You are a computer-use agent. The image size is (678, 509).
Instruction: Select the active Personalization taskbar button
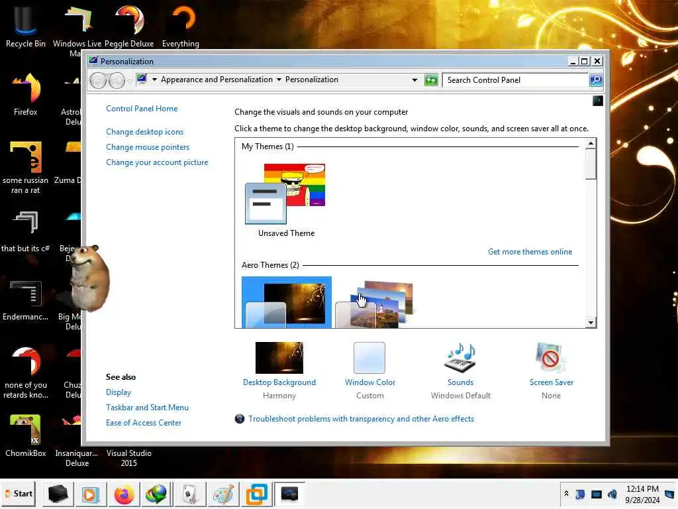click(289, 494)
